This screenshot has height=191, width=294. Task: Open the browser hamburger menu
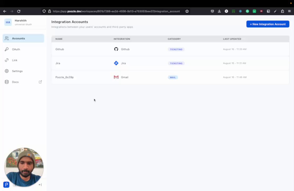tap(289, 11)
